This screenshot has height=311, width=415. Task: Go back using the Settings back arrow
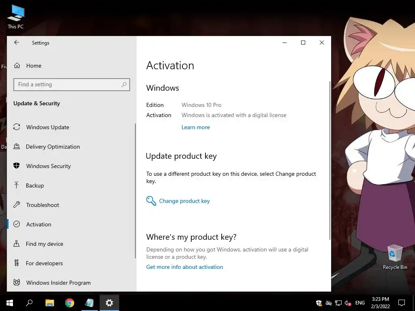click(x=17, y=43)
